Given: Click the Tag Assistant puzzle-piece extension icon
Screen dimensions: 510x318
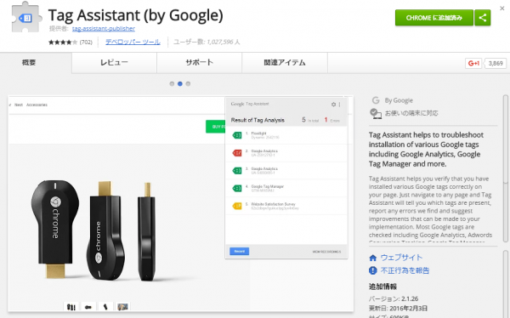Looking at the screenshot, I should tap(26, 18).
